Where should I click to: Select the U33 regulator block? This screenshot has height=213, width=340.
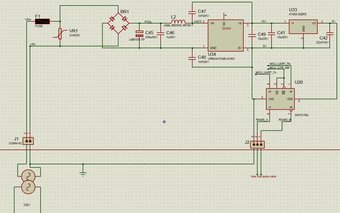[303, 27]
